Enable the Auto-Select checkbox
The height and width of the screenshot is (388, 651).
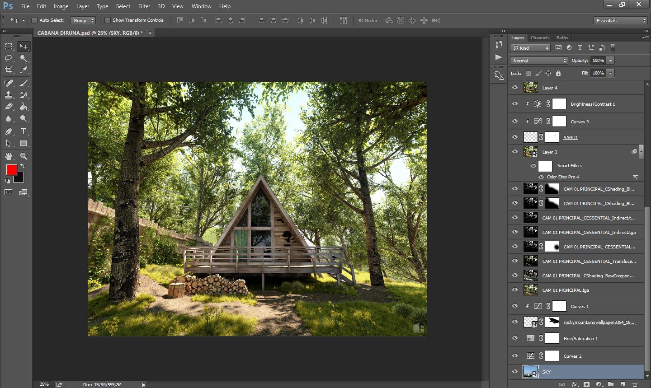(x=34, y=20)
